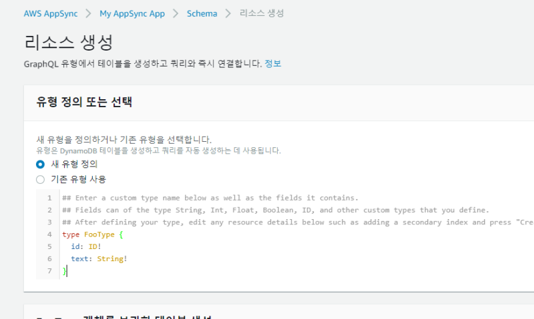Click the chevron after My AppSync App

(176, 13)
